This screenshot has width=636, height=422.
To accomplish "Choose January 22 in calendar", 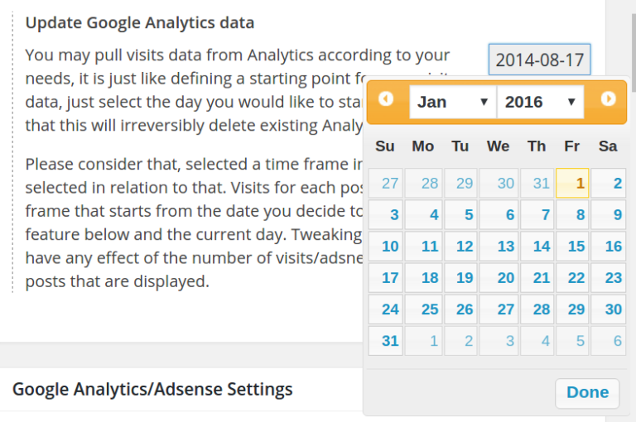I will click(x=572, y=277).
